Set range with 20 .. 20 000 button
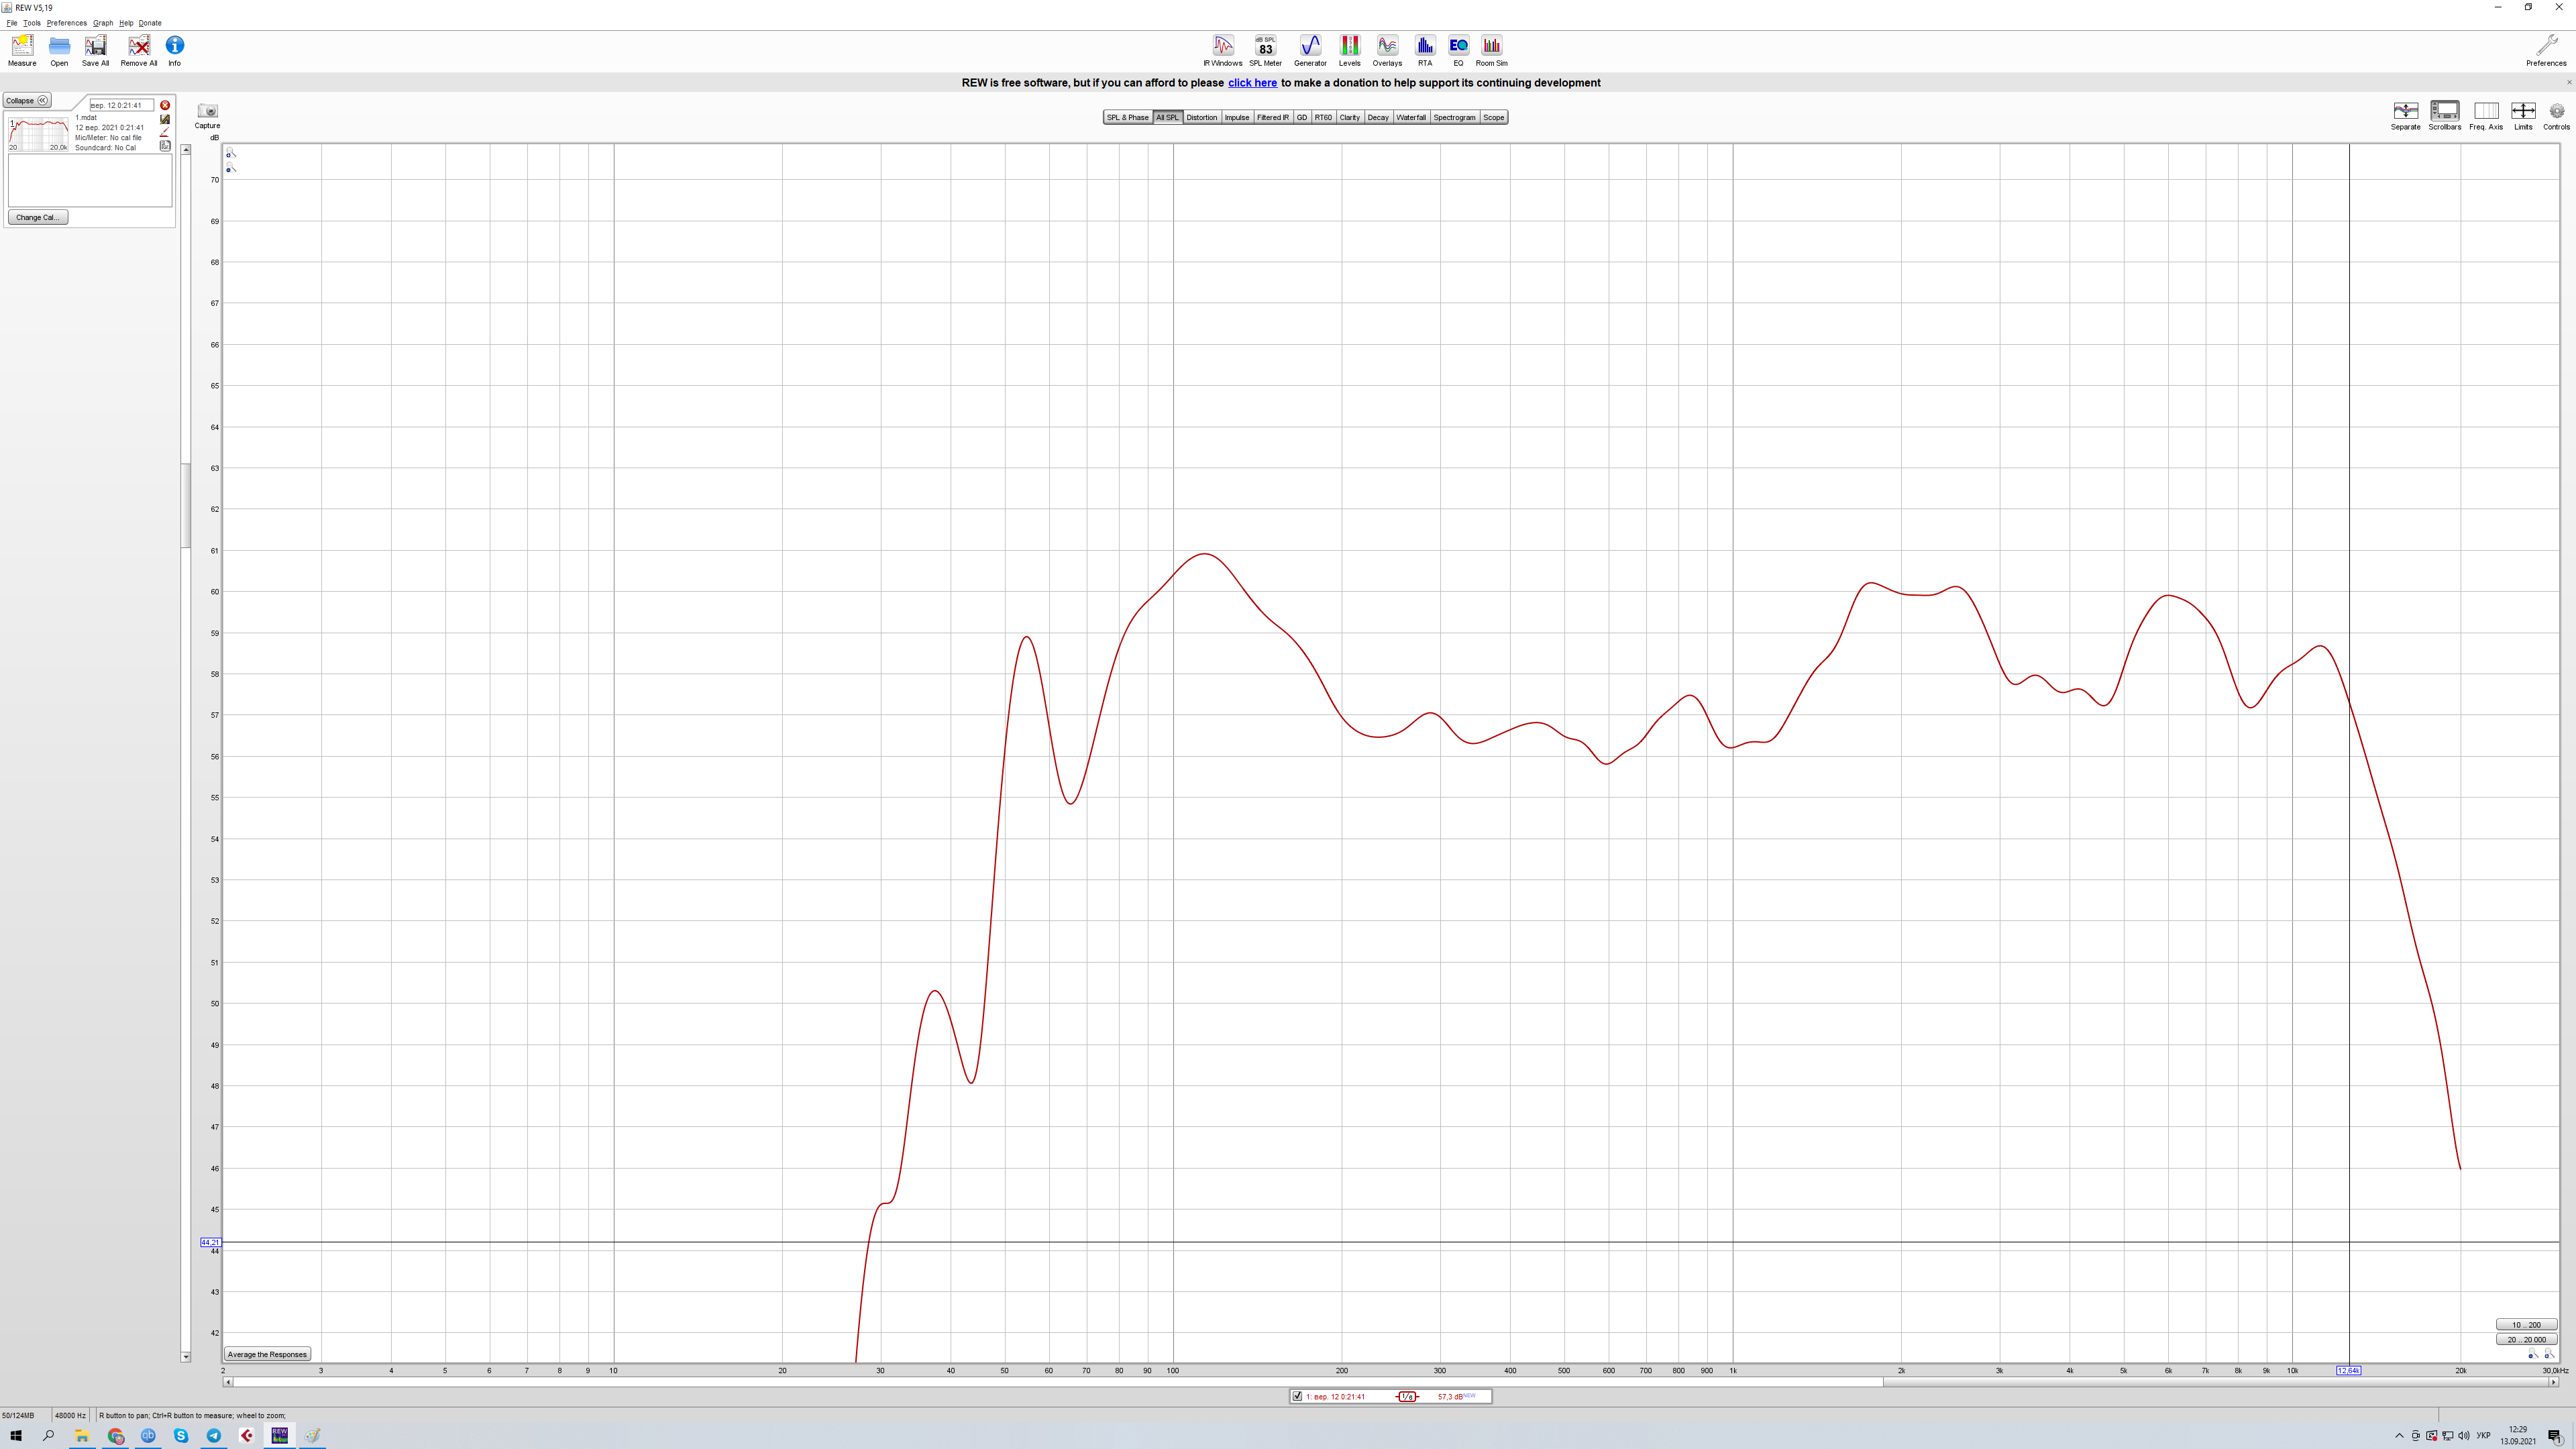The height and width of the screenshot is (1449, 2576). point(2526,1340)
